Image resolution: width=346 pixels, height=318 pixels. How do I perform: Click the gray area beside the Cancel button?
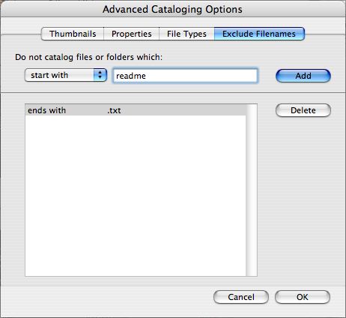tap(107, 298)
